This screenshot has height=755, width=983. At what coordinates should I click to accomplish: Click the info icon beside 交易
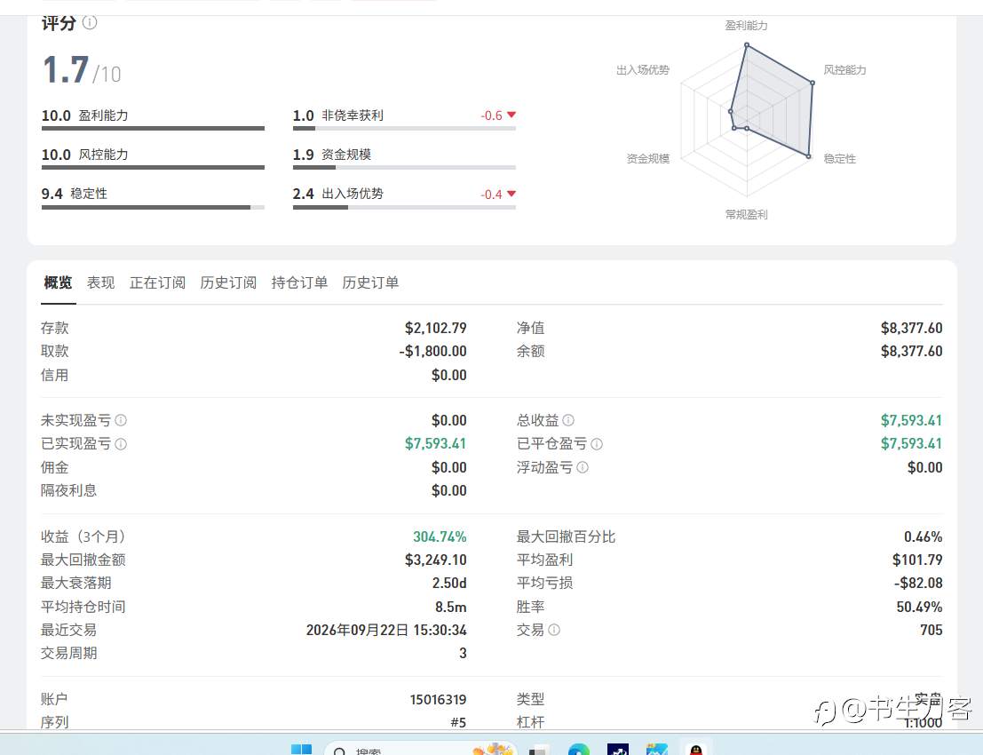[x=554, y=630]
